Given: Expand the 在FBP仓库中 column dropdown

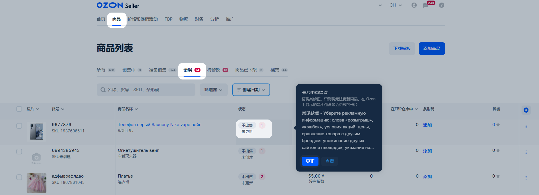Looking at the screenshot, I should coord(416,109).
